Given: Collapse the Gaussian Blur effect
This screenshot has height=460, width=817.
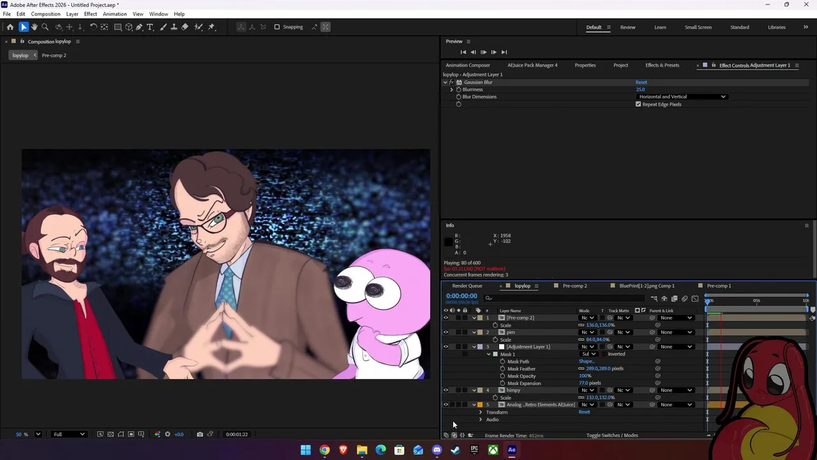Looking at the screenshot, I should click(446, 82).
